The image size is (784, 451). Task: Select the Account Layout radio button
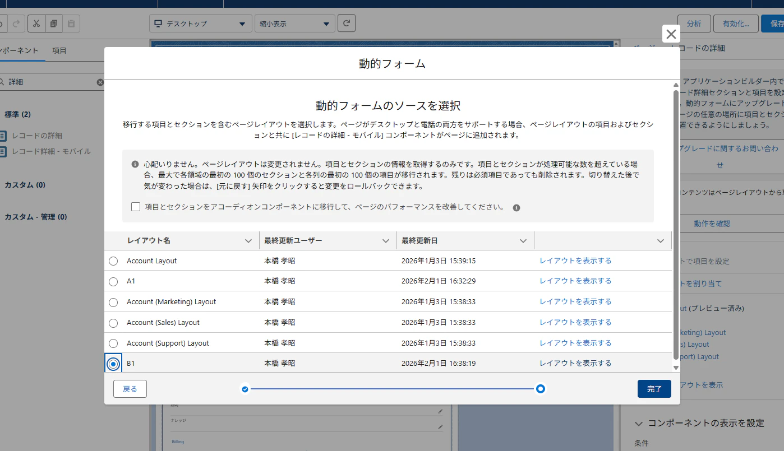pyautogui.click(x=113, y=261)
